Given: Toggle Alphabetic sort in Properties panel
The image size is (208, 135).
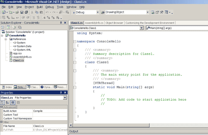Looking at the screenshot, I should click(7, 103).
